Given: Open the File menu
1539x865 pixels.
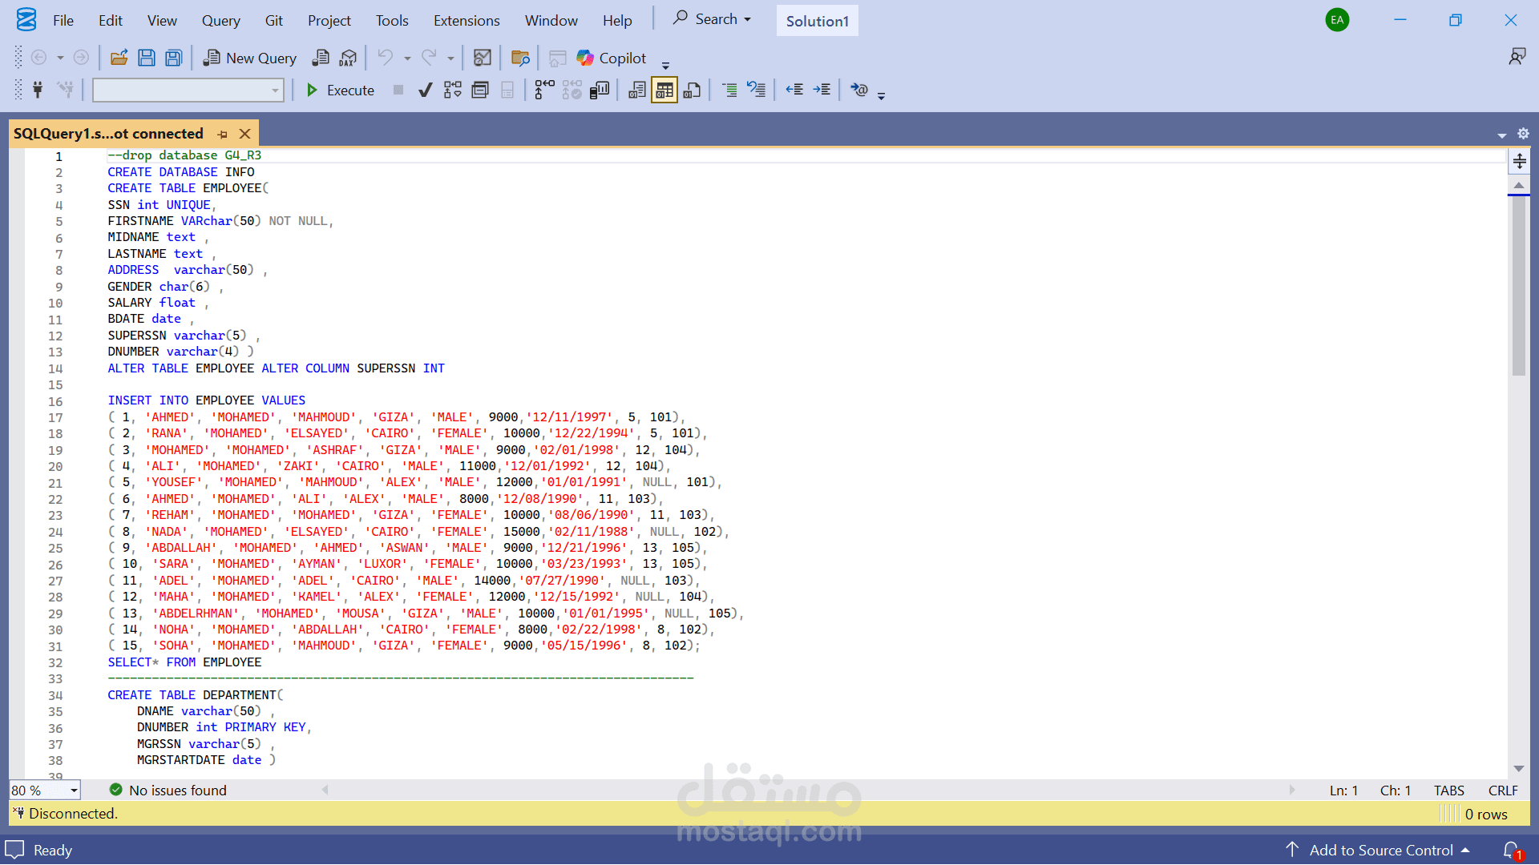Looking at the screenshot, I should tap(63, 20).
